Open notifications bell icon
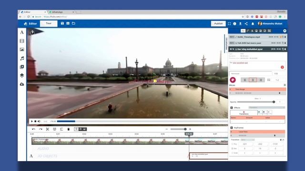Image resolution: width=305 pixels, height=171 pixels. point(253,24)
